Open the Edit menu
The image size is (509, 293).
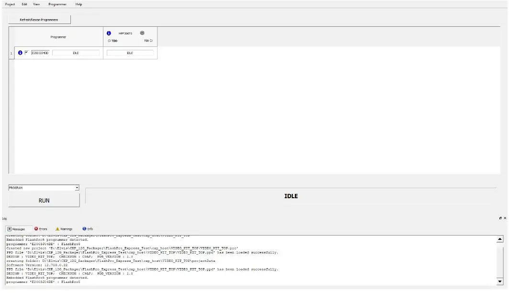(x=24, y=4)
